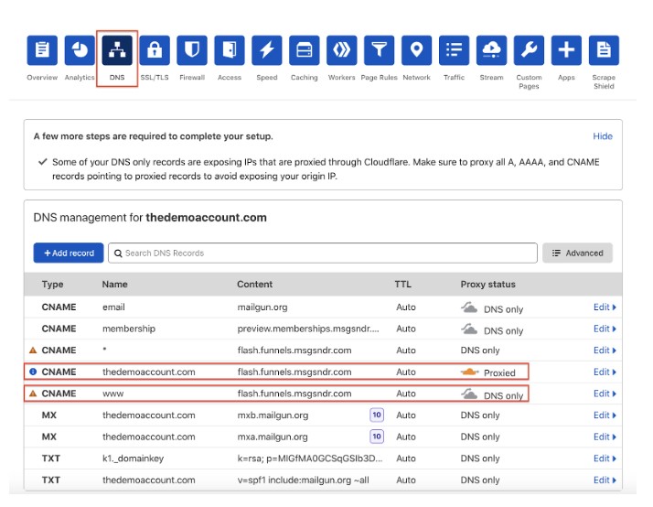
Task: Click the search magnifier icon
Action: (118, 253)
